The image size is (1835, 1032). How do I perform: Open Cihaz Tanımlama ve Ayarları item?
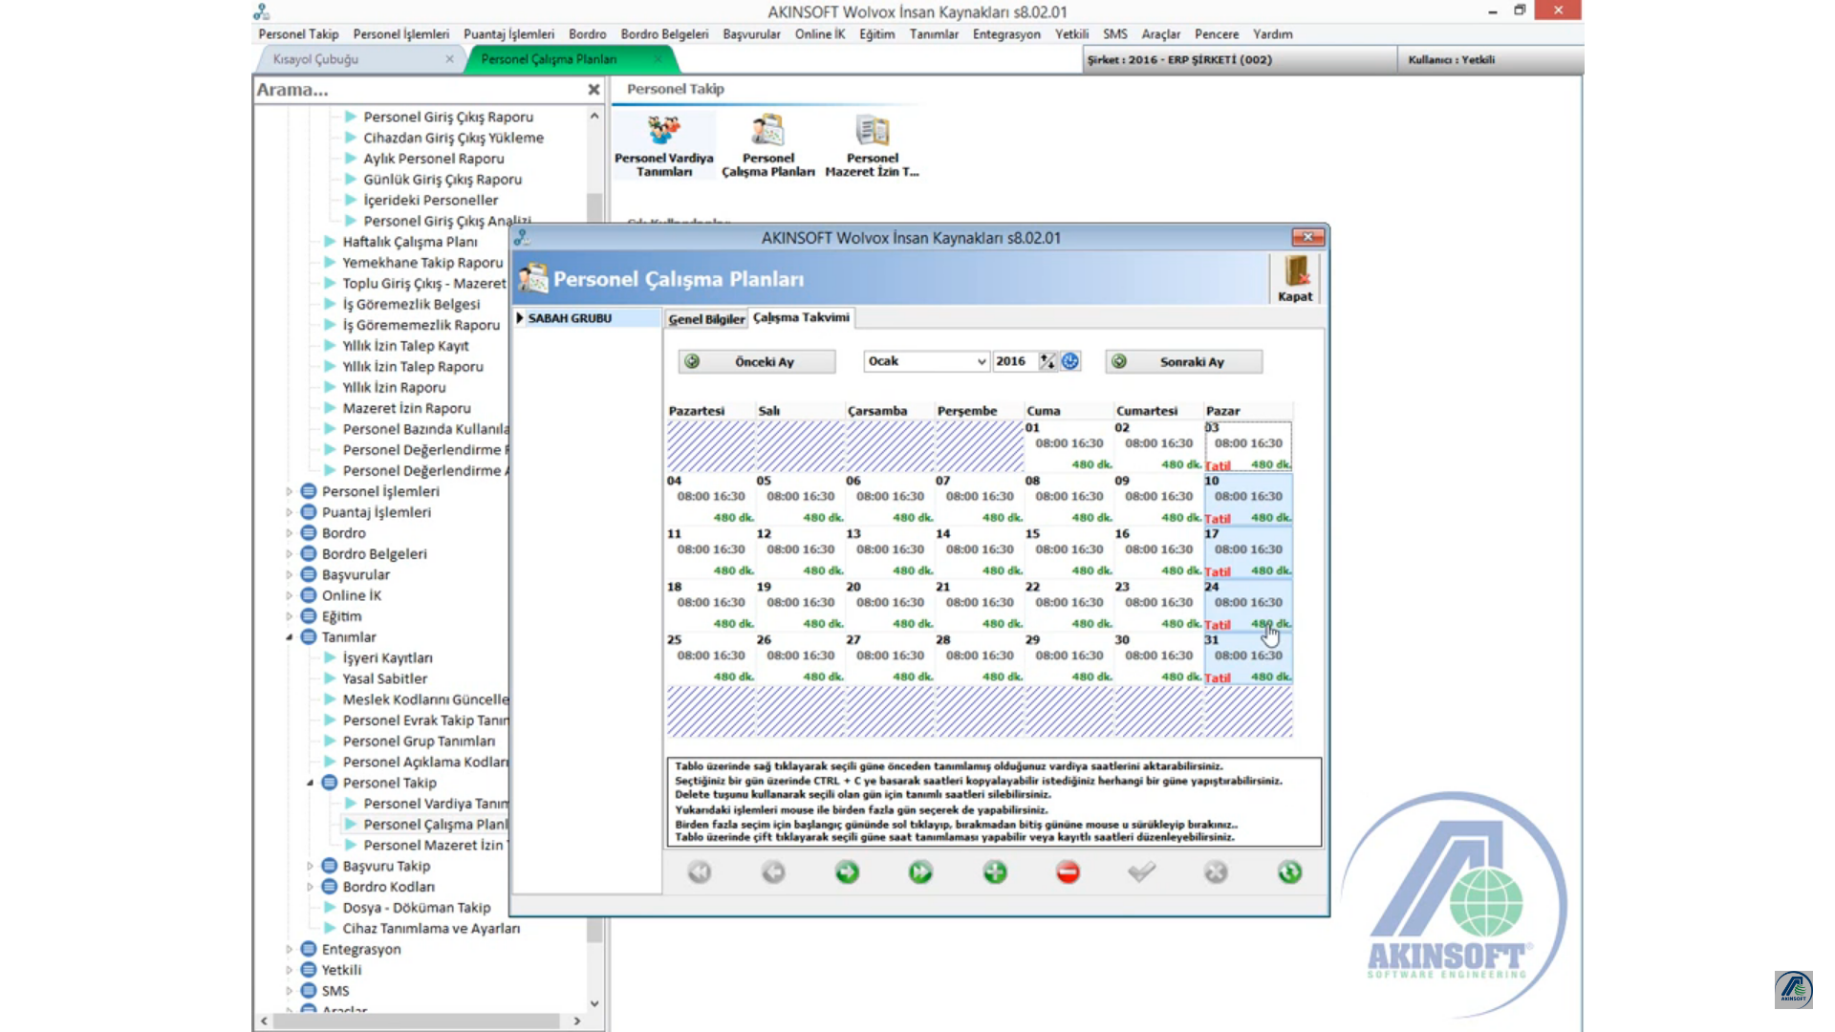click(431, 928)
